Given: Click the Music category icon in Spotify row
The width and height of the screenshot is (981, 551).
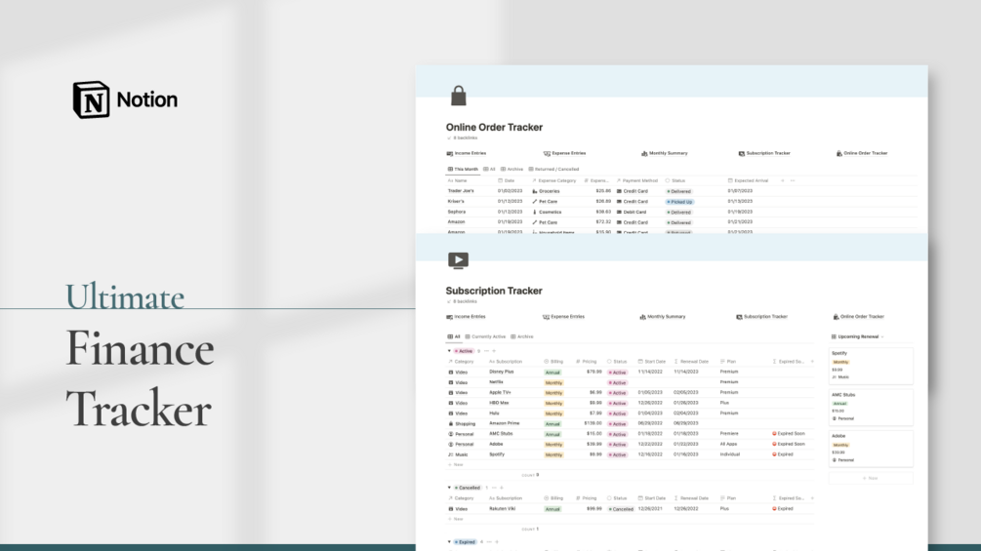Looking at the screenshot, I should pos(450,454).
